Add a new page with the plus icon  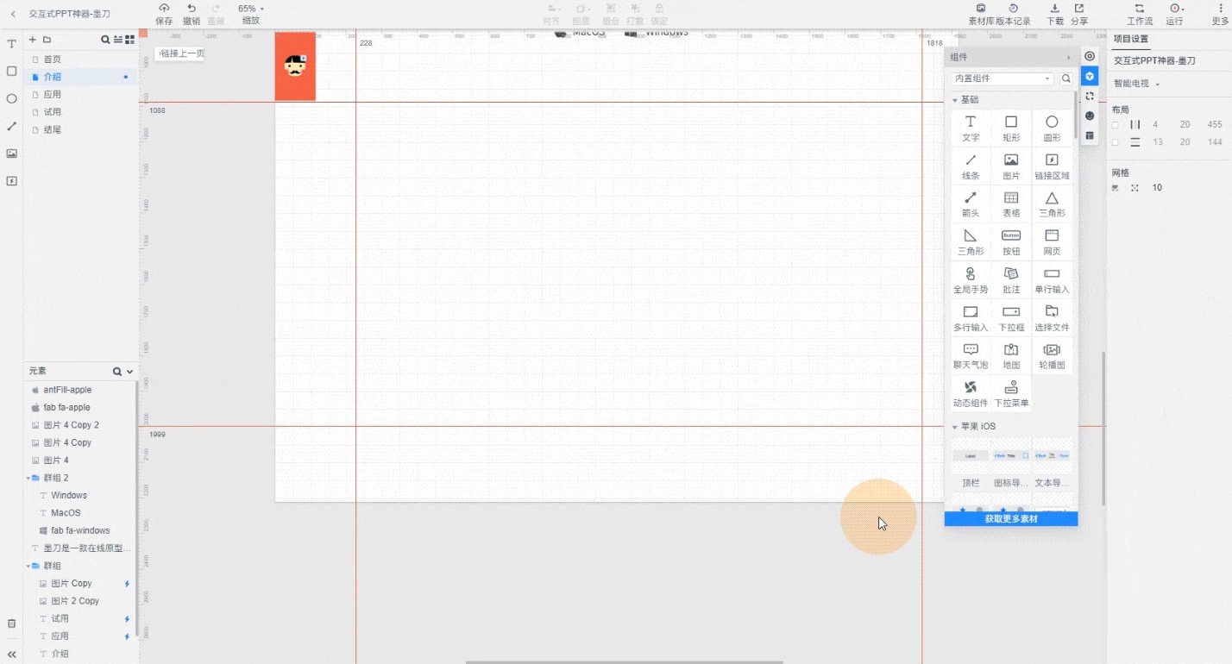click(x=33, y=40)
